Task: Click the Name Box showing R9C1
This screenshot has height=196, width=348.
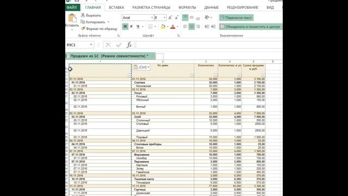Action: (x=77, y=45)
